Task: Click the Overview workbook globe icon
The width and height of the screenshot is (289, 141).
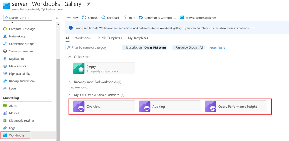Action: pyautogui.click(x=79, y=107)
